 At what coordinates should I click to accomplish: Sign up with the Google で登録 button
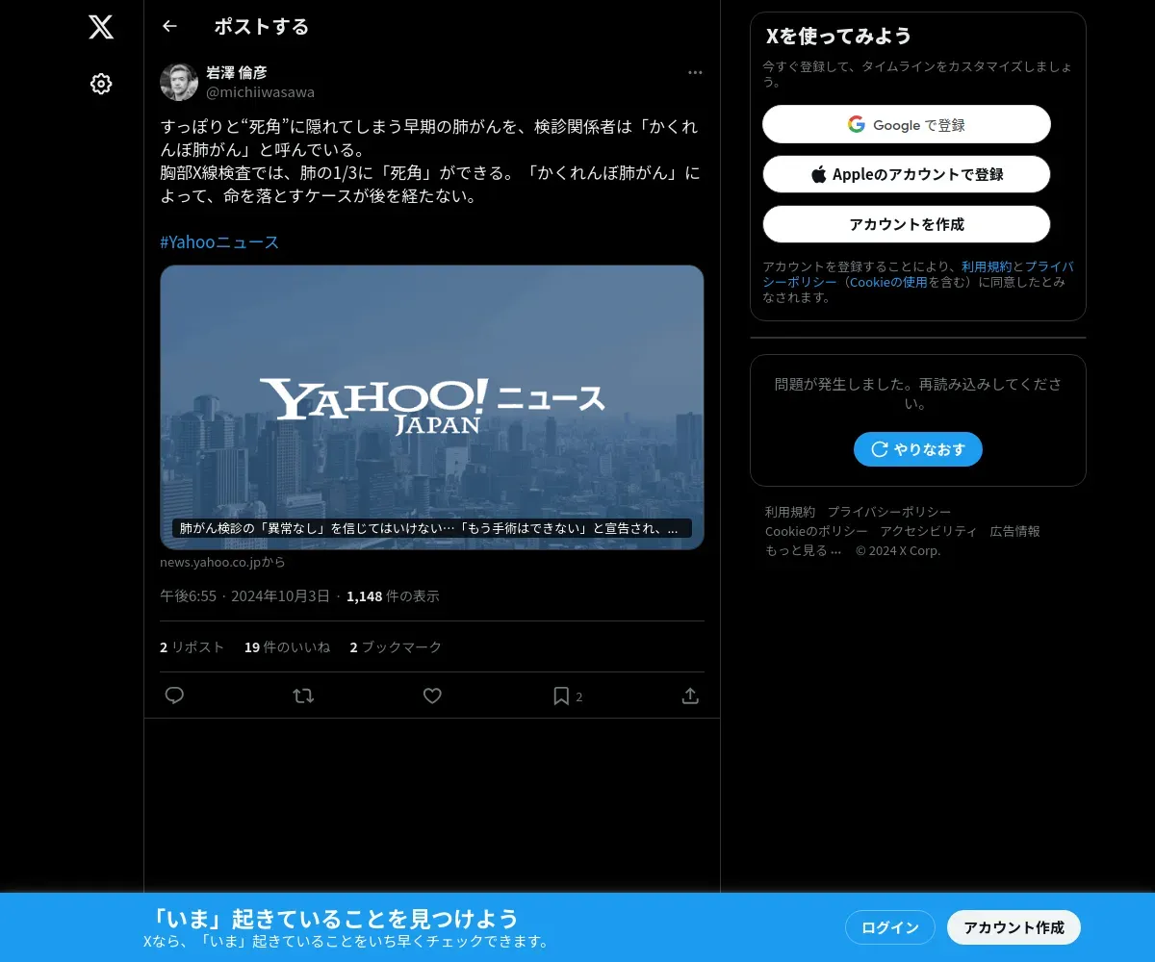[x=907, y=124]
